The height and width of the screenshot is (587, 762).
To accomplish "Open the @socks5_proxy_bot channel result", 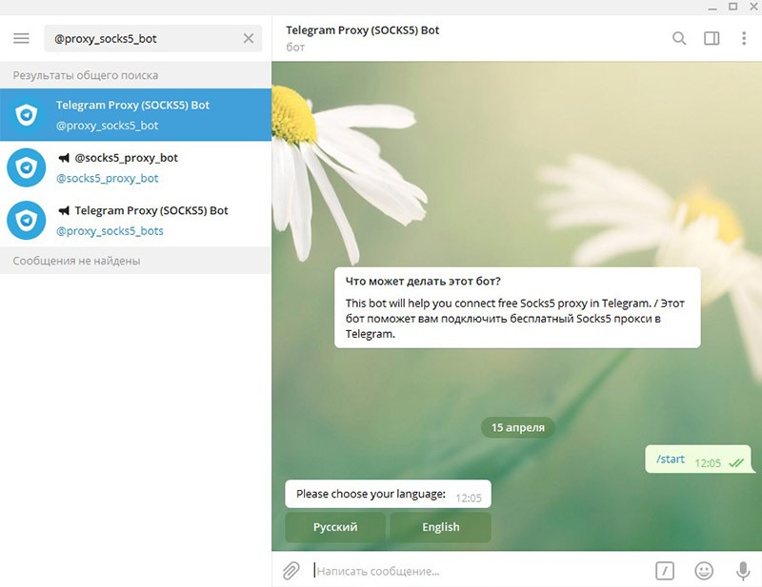I will coord(135,167).
